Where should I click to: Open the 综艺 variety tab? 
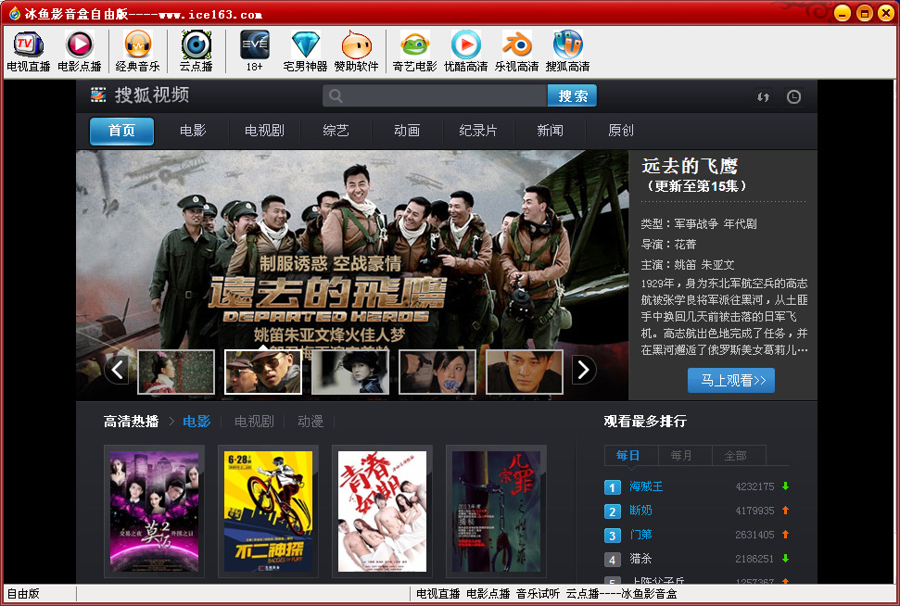pos(336,131)
